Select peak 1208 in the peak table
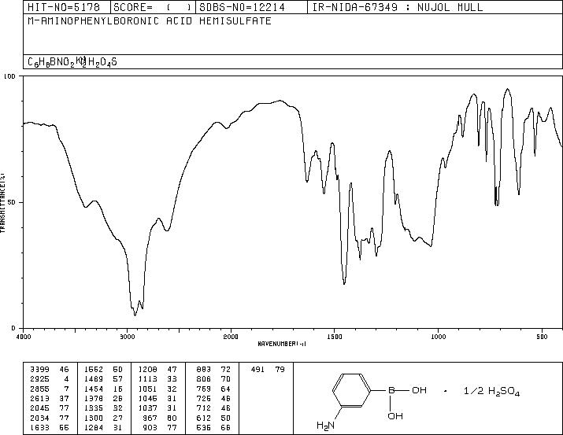Image resolution: width=563 pixels, height=435 pixels. click(147, 370)
